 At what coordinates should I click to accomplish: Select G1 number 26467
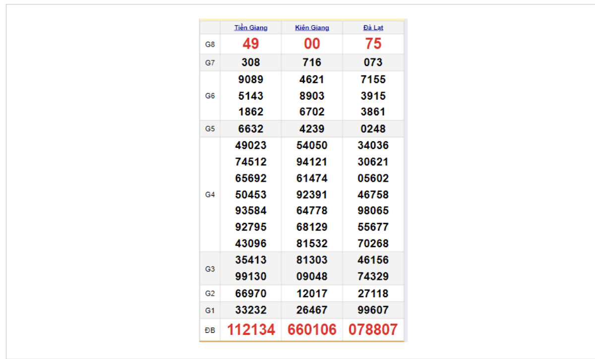pyautogui.click(x=312, y=310)
